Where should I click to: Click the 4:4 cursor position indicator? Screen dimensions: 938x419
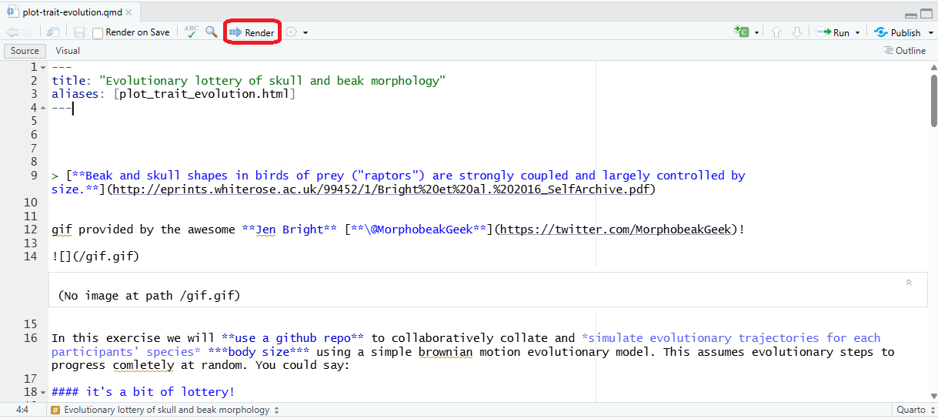(23, 411)
